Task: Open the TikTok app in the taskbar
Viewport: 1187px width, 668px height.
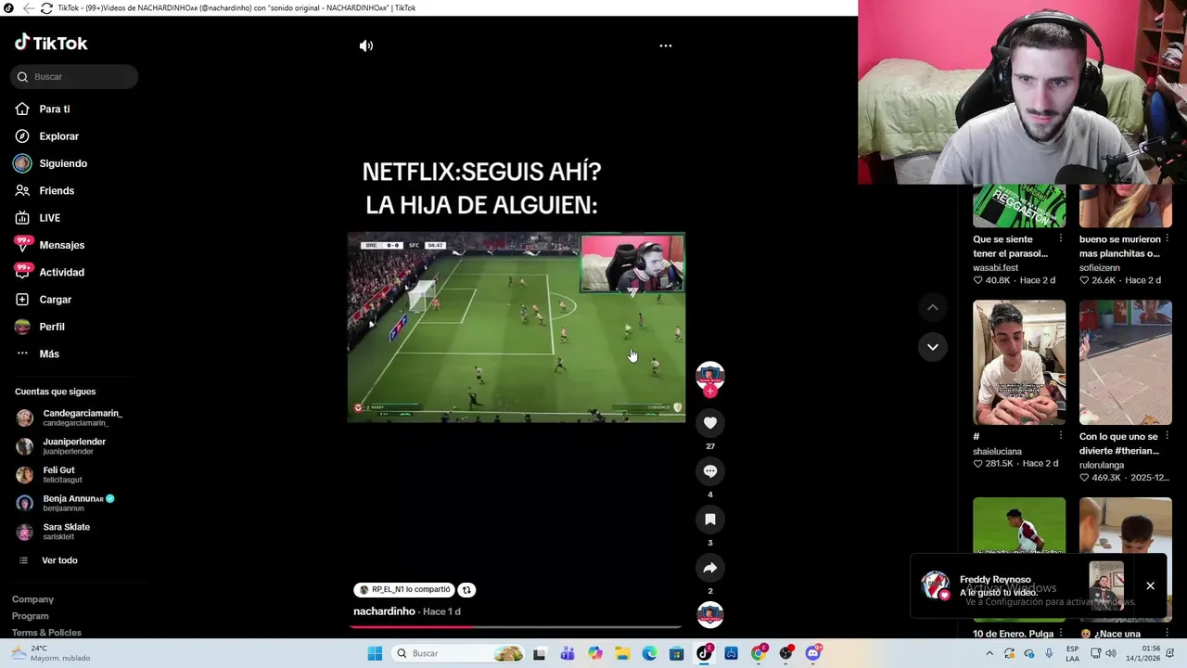Action: (x=705, y=653)
